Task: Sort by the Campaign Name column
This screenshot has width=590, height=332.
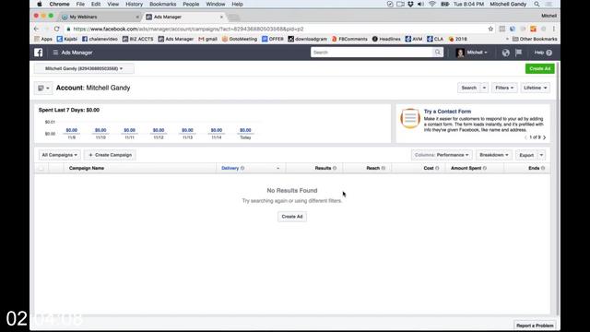Action: click(x=87, y=168)
